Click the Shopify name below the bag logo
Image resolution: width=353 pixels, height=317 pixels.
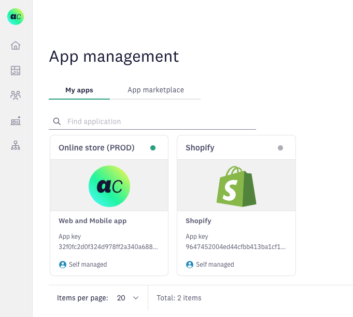pyautogui.click(x=199, y=221)
